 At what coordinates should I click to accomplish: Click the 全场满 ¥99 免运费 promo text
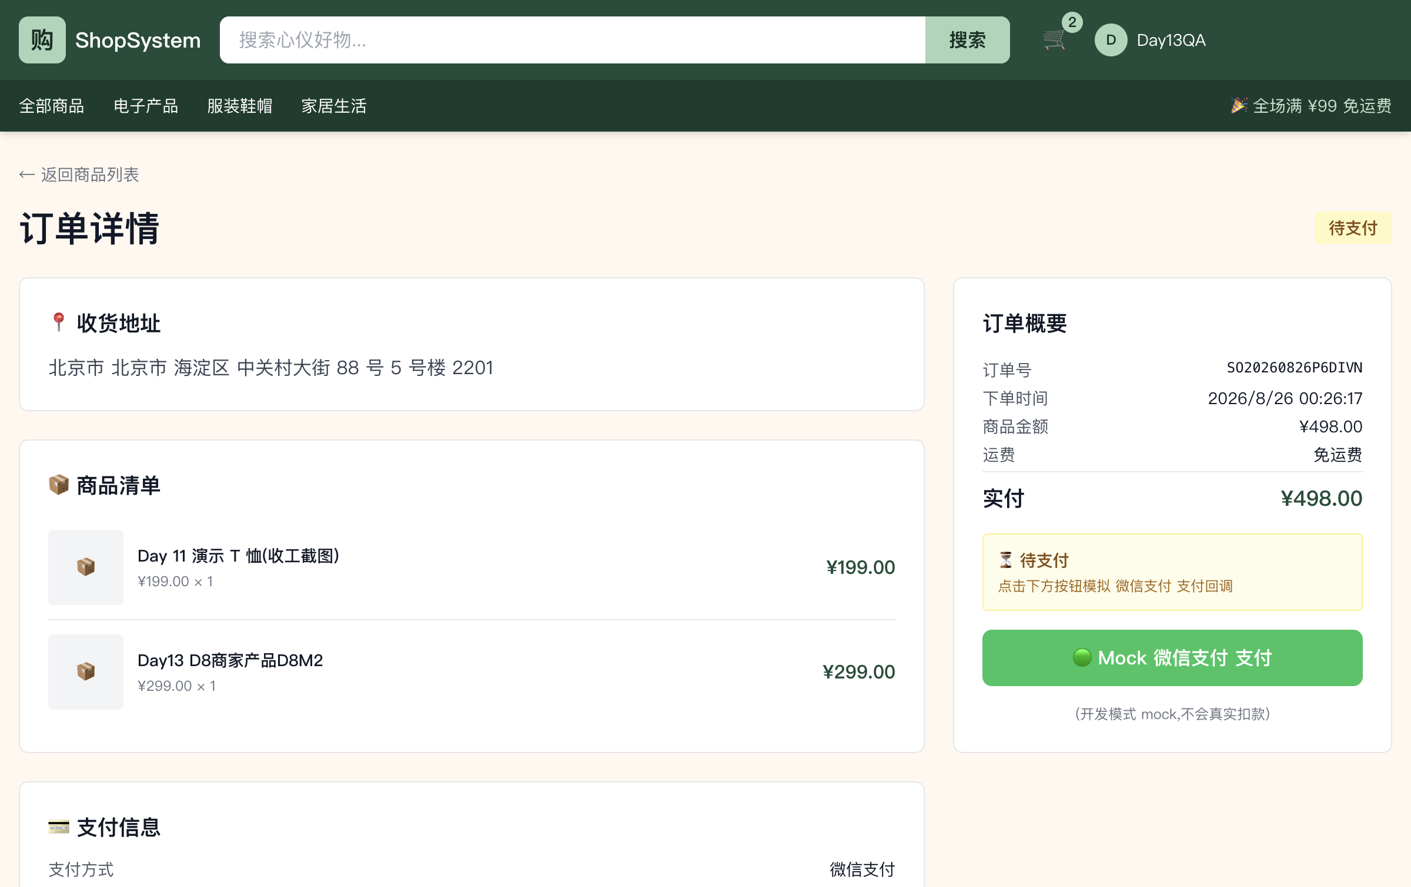pyautogui.click(x=1322, y=106)
